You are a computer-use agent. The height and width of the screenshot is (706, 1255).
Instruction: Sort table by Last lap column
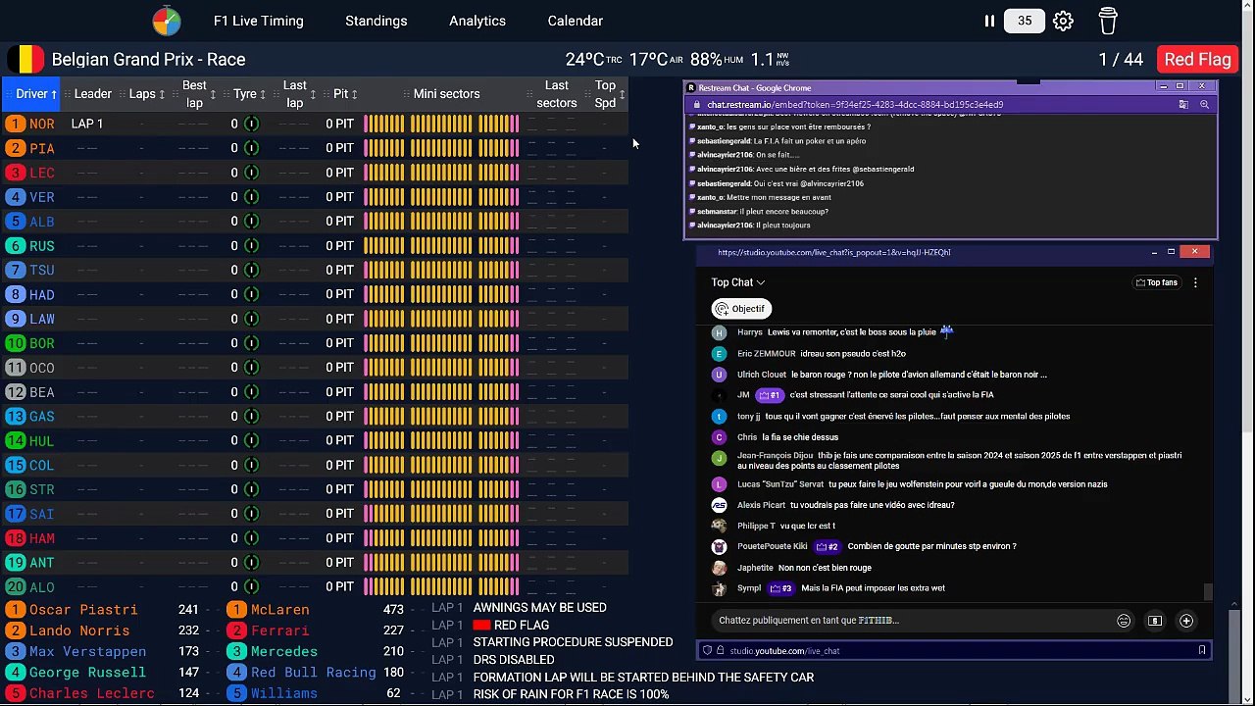pos(299,94)
